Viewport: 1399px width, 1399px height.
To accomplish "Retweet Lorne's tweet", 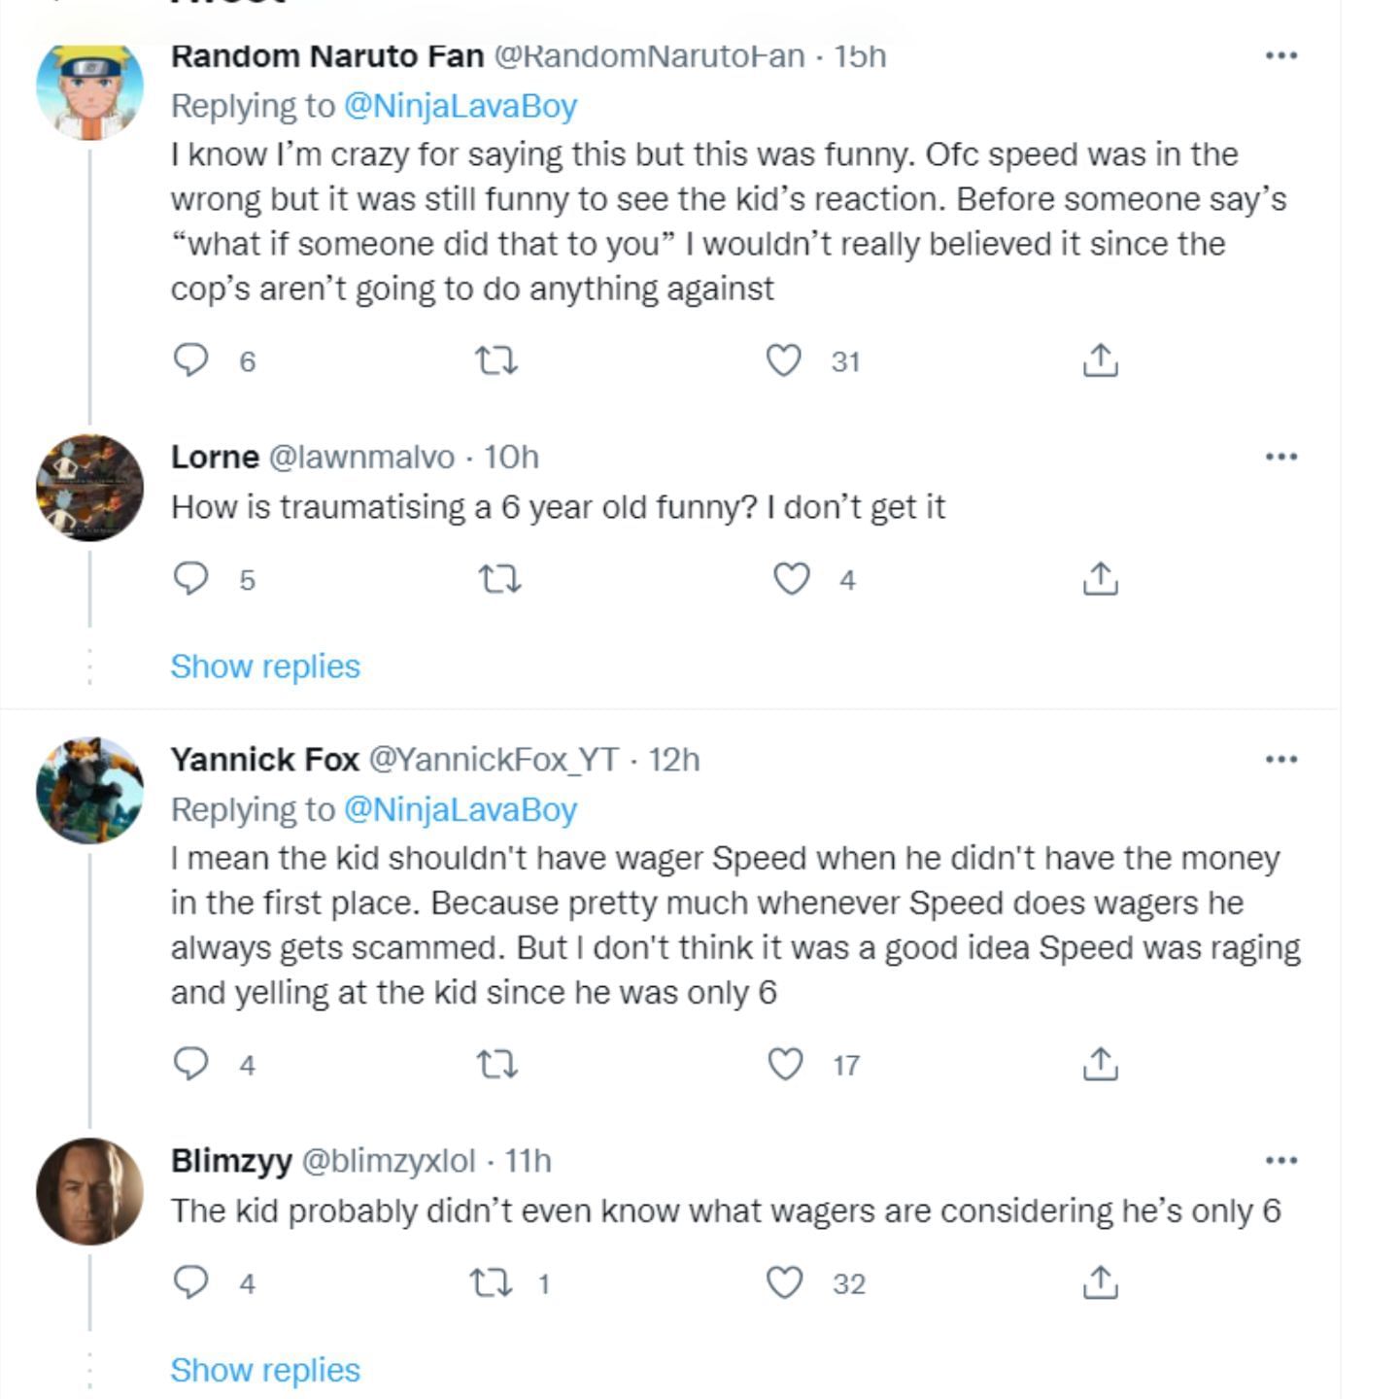I will click(500, 580).
